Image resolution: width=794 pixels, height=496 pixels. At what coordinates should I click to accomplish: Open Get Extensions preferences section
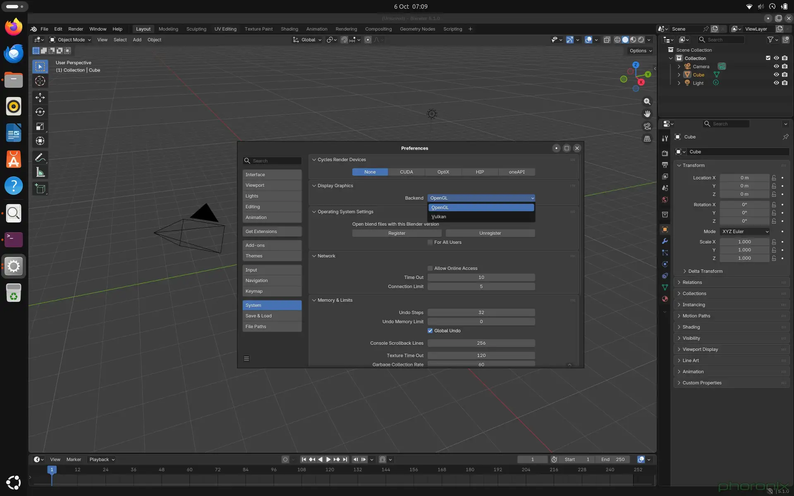point(272,231)
